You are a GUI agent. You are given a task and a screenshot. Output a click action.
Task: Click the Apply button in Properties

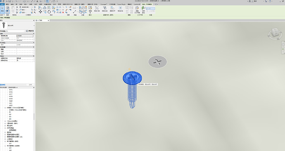point(30,85)
